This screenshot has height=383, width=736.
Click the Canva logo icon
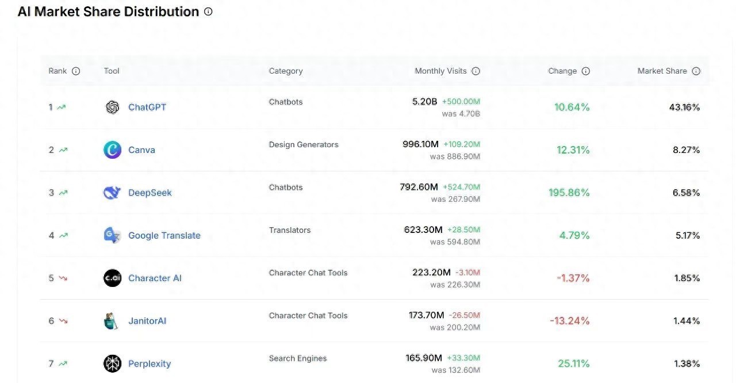(x=113, y=150)
